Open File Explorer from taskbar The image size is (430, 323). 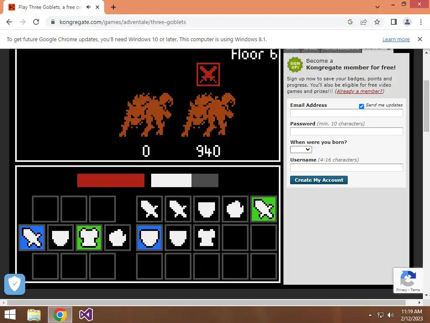point(34,315)
